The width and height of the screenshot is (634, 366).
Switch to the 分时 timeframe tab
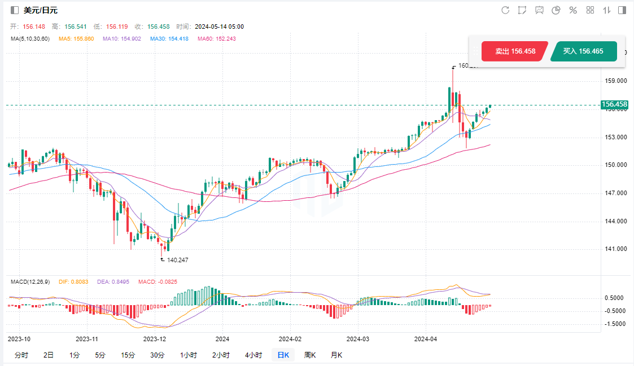(21, 355)
